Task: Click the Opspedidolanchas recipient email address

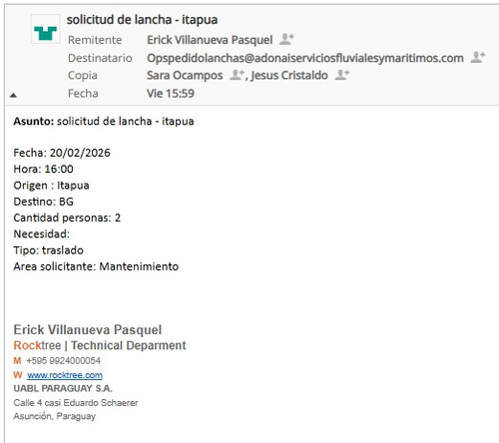Action: coord(305,58)
